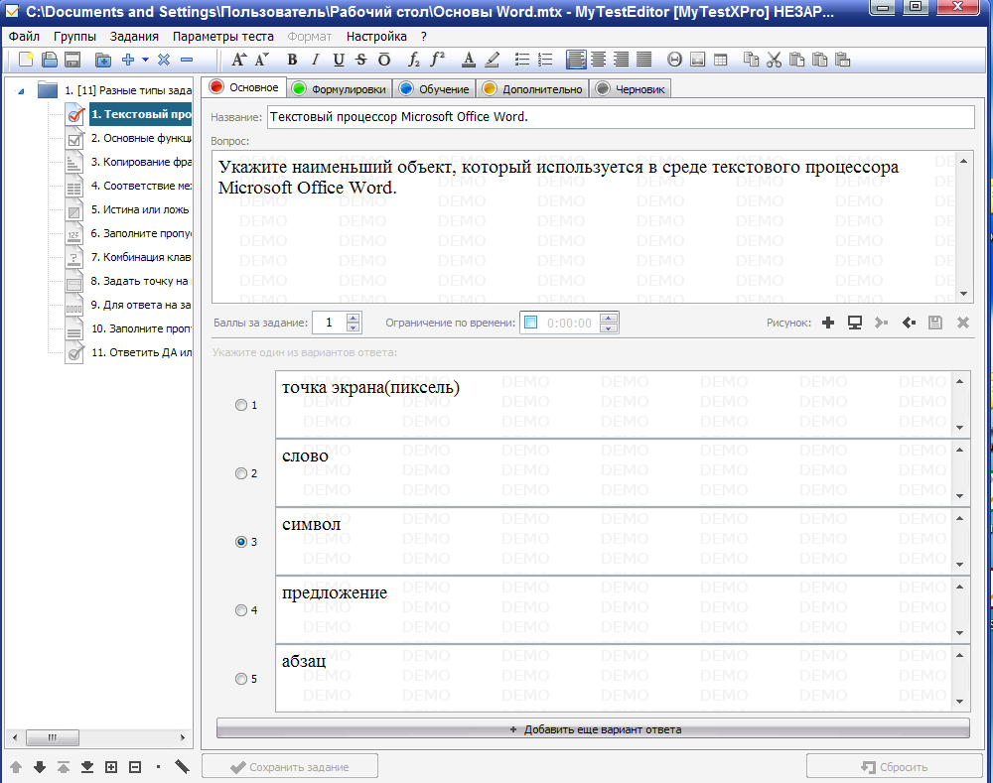
Task: Expand all tree nodes with plus-box icon
Action: pos(111,767)
